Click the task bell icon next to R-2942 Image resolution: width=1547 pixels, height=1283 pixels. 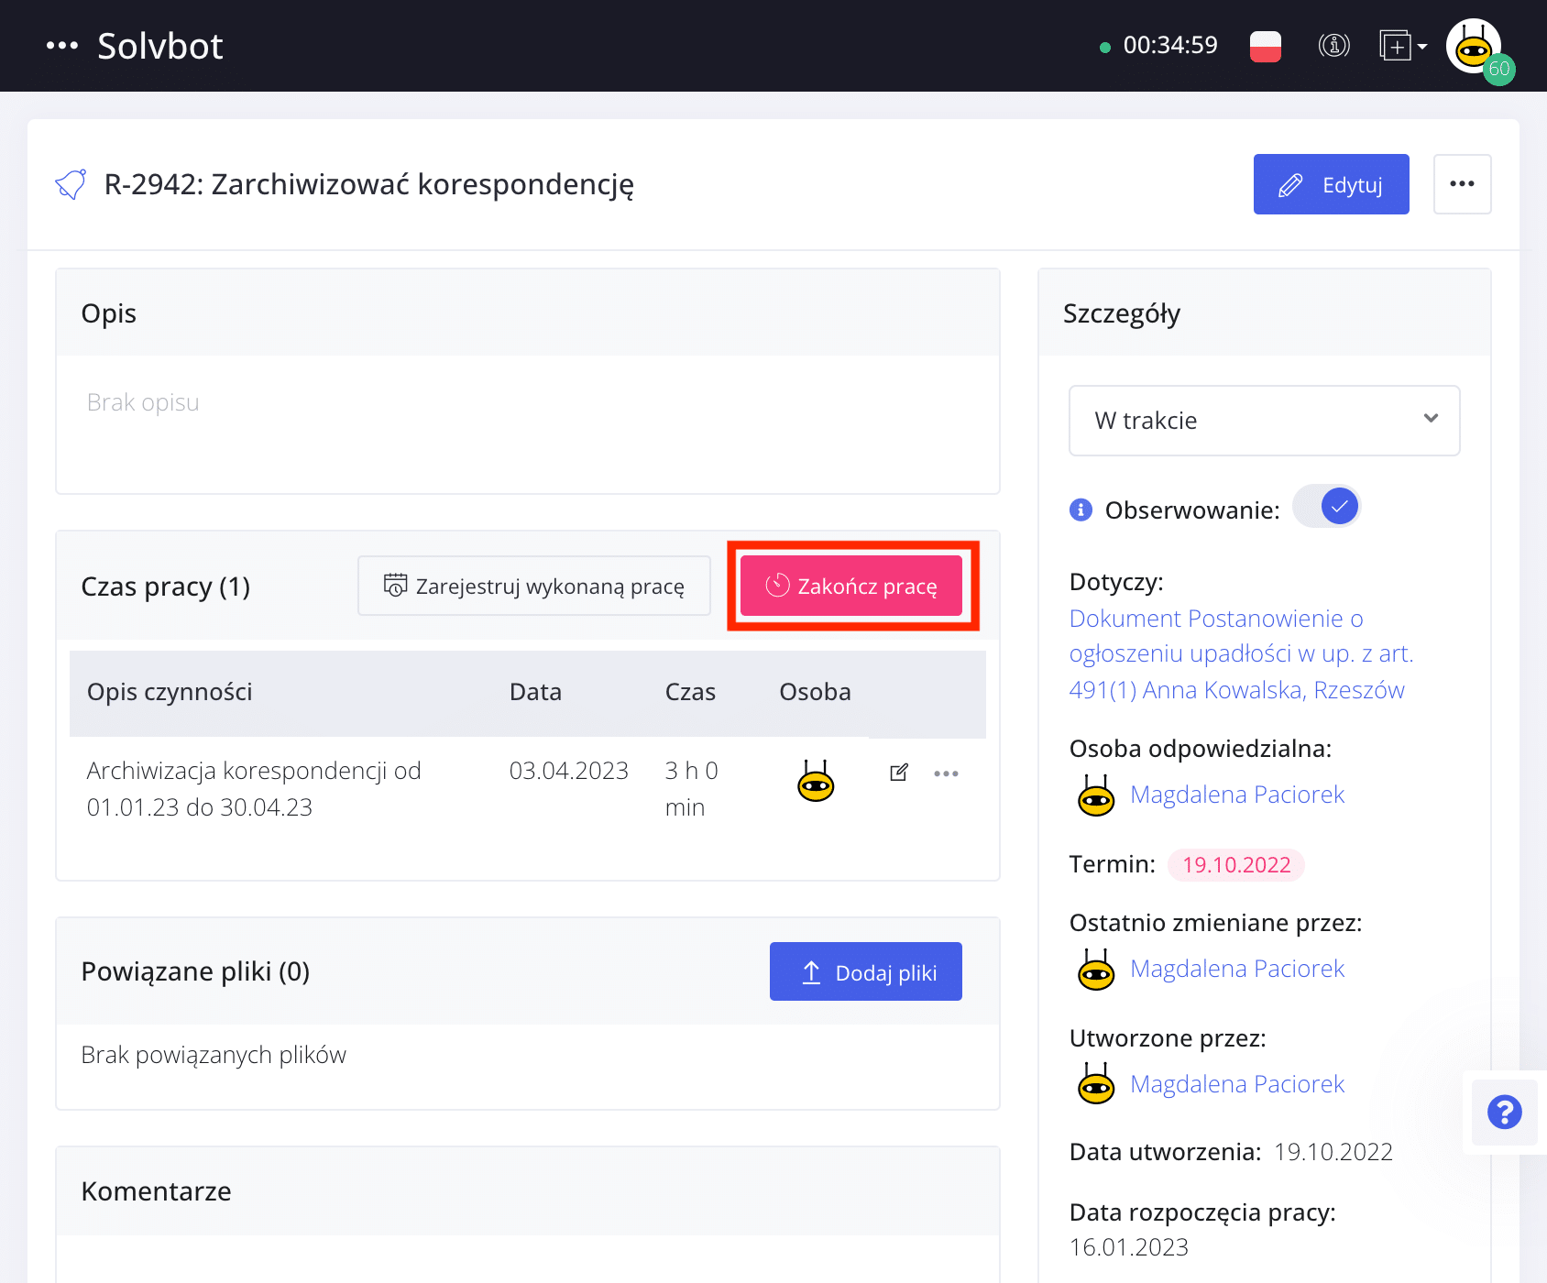click(71, 184)
